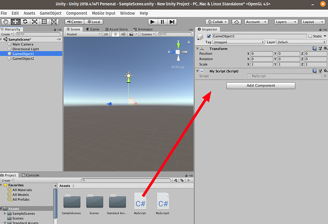
Task: Select the Rect Transform tool
Action: coord(44,22)
